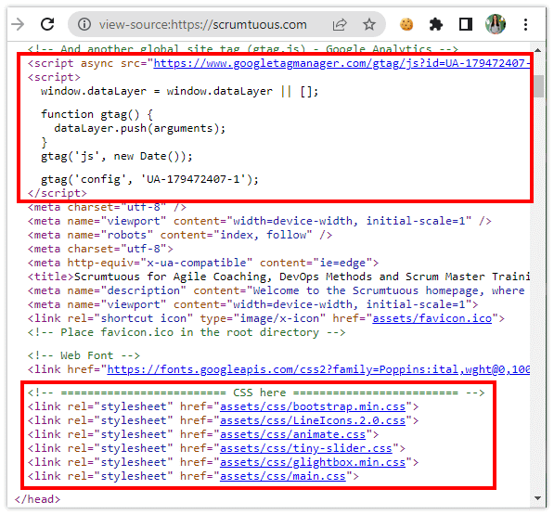Open the assets/favicon.ico link

[432, 318]
